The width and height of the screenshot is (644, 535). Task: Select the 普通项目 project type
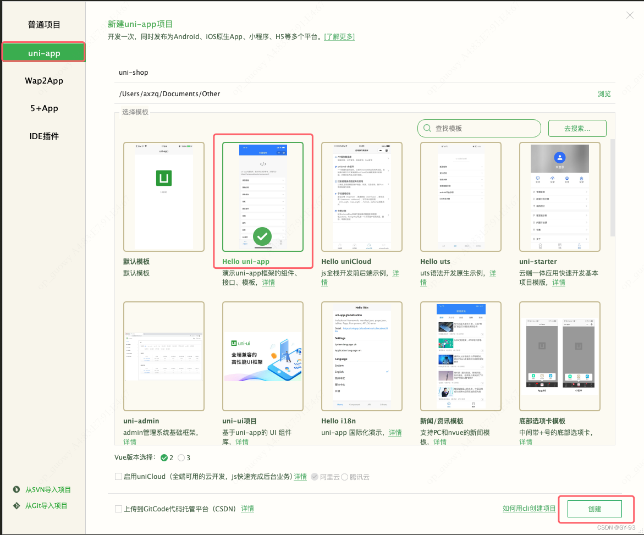[44, 25]
